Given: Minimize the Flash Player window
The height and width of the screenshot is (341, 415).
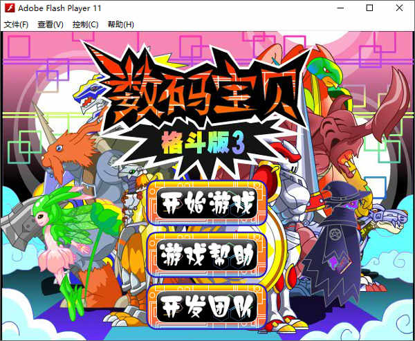Looking at the screenshot, I should point(340,8).
